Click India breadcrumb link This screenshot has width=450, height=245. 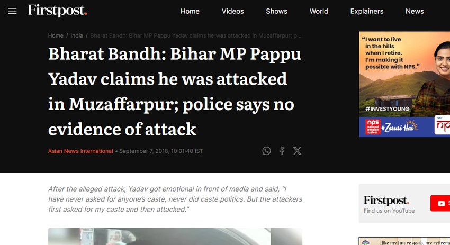point(77,35)
